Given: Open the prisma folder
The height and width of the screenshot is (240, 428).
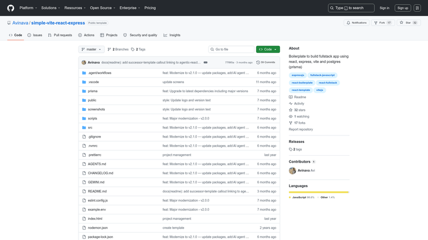Looking at the screenshot, I should pos(93,91).
